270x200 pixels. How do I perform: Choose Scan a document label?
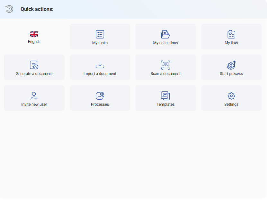click(166, 74)
